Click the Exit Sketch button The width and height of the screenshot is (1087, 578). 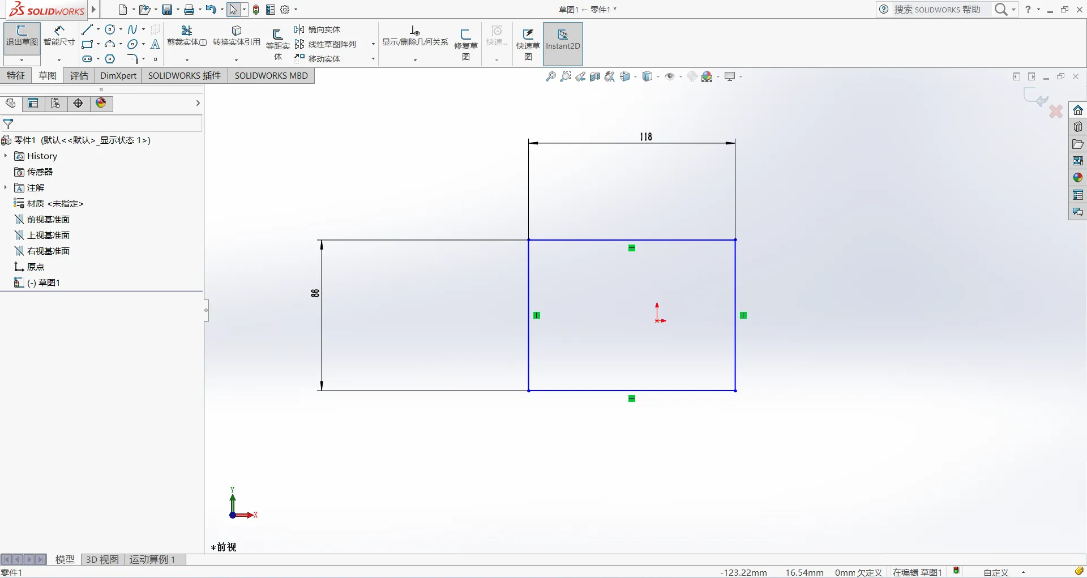pyautogui.click(x=22, y=36)
